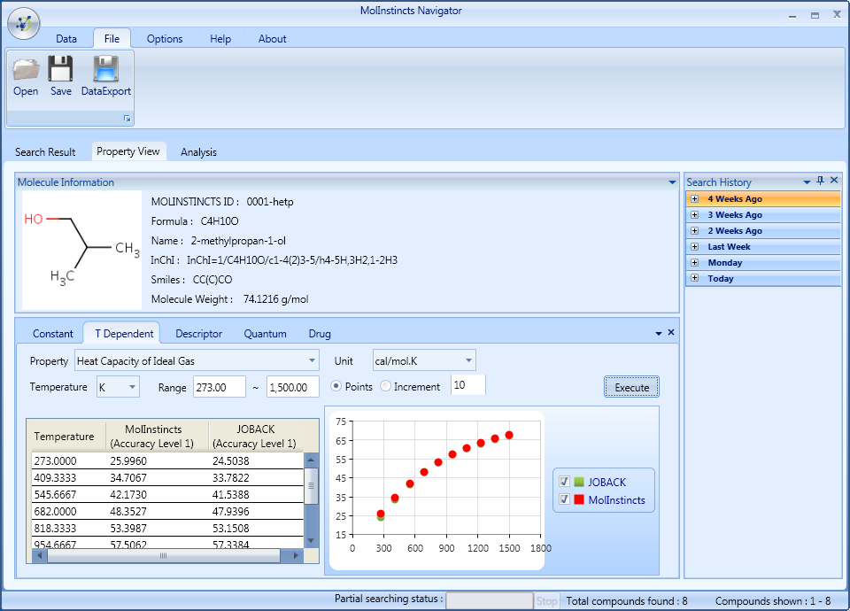Open Search History panel options arrow
The width and height of the screenshot is (850, 611).
807,182
